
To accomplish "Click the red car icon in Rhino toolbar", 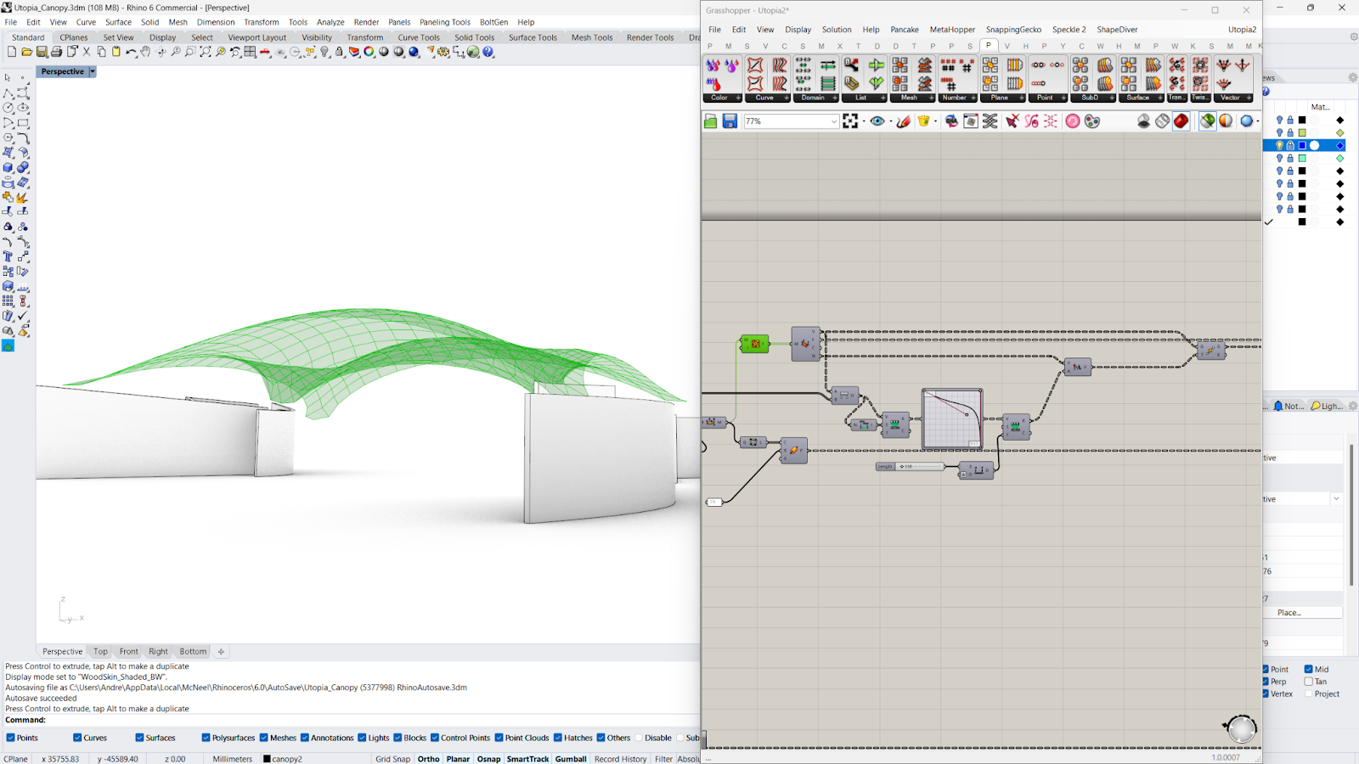I will click(266, 52).
